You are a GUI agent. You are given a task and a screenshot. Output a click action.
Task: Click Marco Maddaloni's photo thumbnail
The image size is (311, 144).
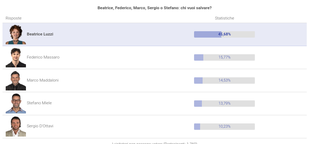coord(16,81)
